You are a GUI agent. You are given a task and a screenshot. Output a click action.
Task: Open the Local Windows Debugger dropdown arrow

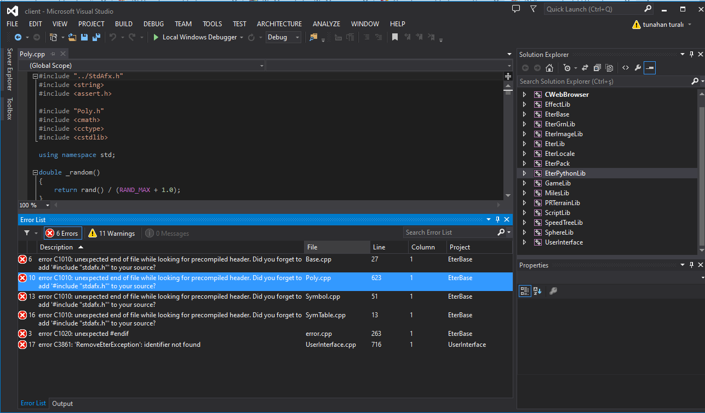click(242, 37)
